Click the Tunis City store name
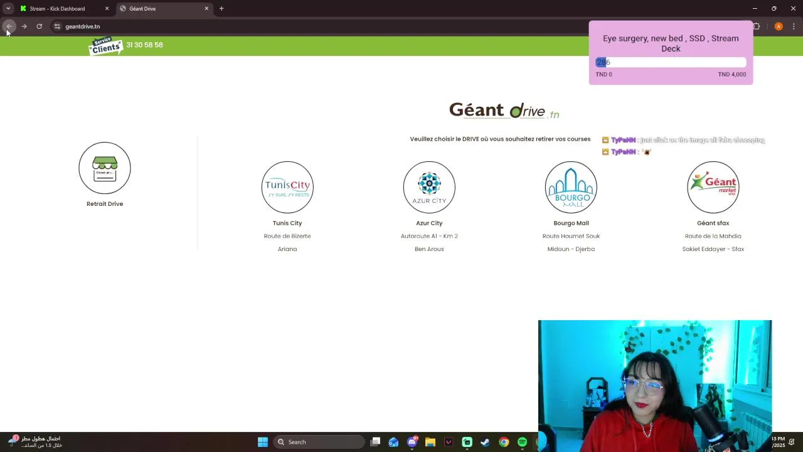The width and height of the screenshot is (803, 452). (x=287, y=223)
